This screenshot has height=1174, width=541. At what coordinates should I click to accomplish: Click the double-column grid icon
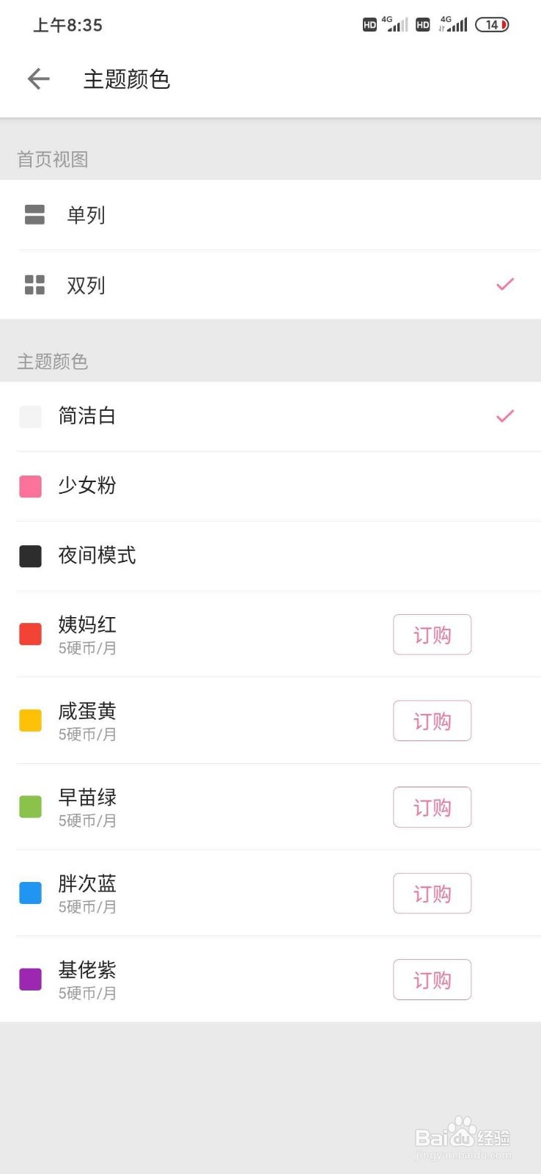click(34, 285)
